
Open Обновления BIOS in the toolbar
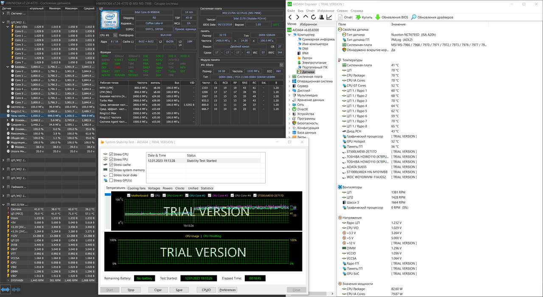point(392,17)
